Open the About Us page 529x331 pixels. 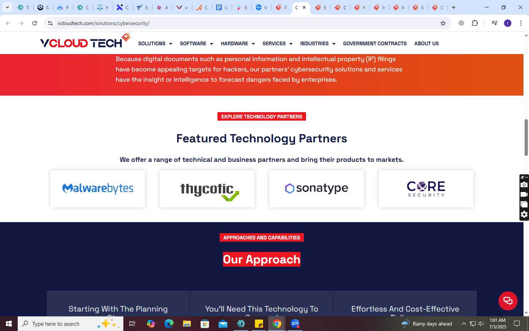427,43
